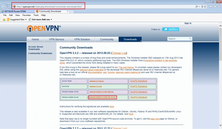Click the browser Forward arrow button
The image size is (222, 129).
9,7
